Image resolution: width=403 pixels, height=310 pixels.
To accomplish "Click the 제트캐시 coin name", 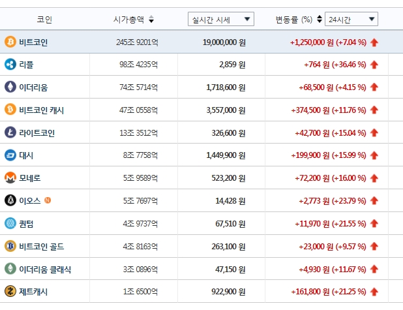I will [x=33, y=292].
